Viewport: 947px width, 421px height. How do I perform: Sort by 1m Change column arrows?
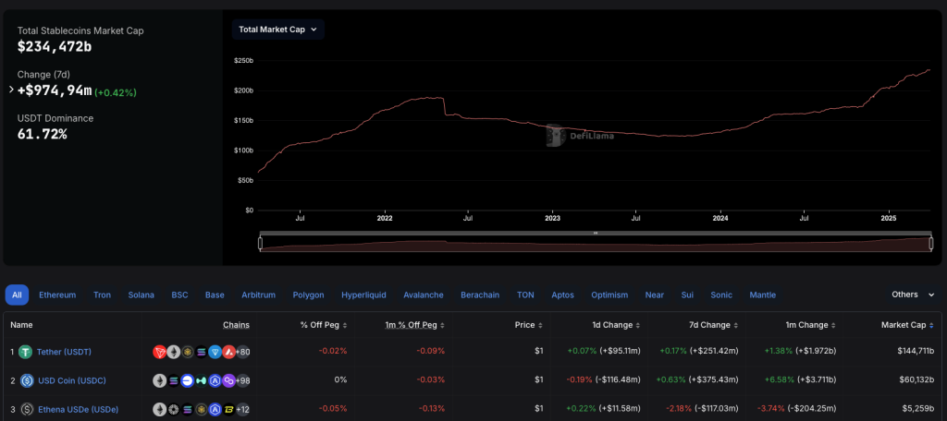834,325
